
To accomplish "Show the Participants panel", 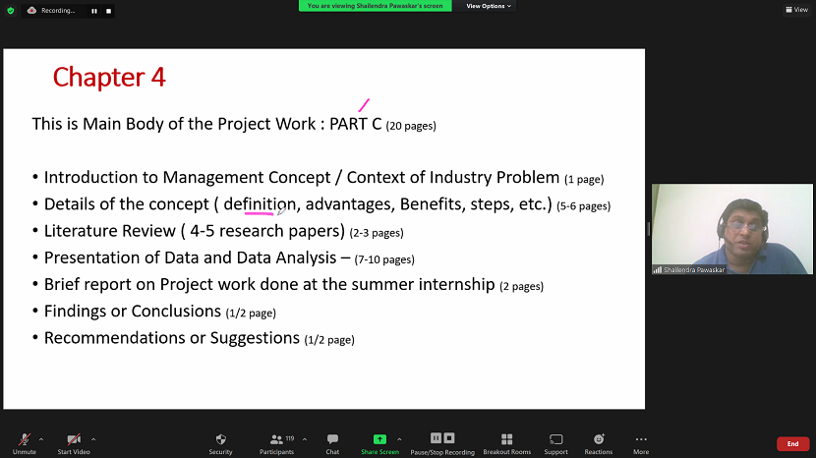I will coord(275,440).
